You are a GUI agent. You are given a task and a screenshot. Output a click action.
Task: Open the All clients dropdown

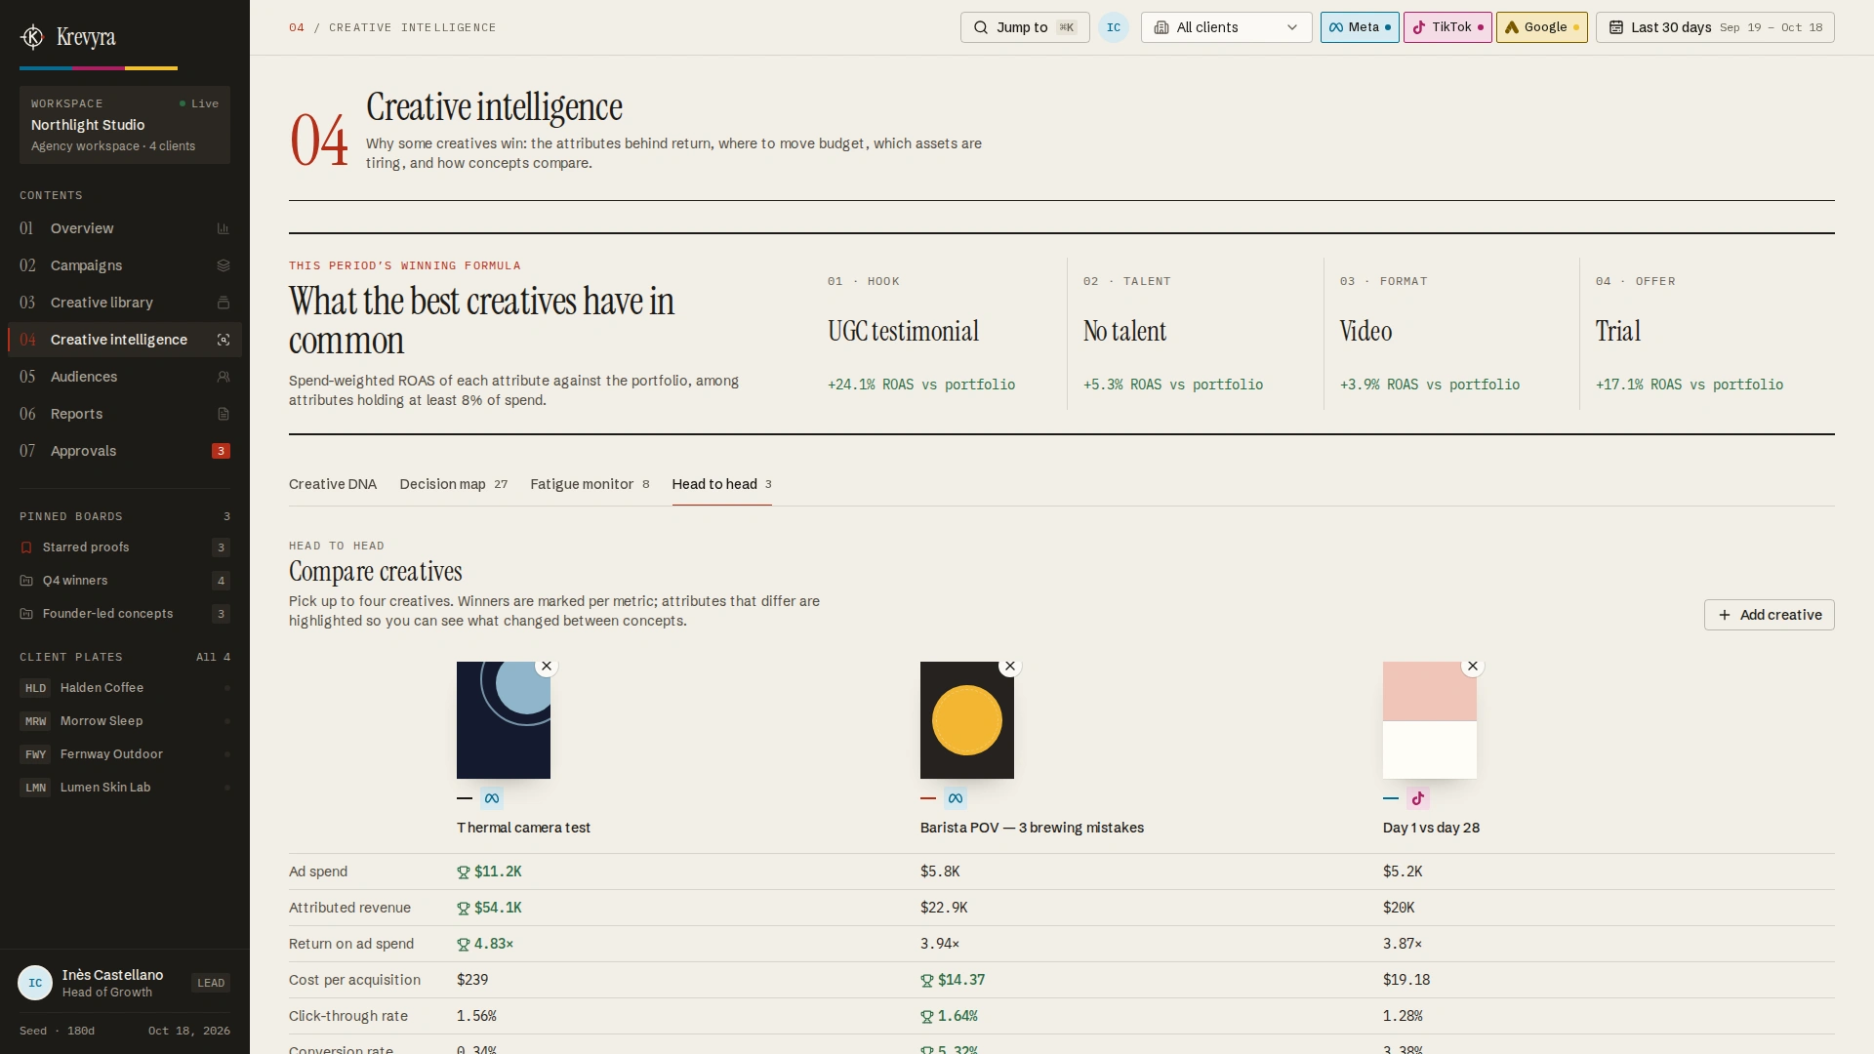click(x=1227, y=27)
